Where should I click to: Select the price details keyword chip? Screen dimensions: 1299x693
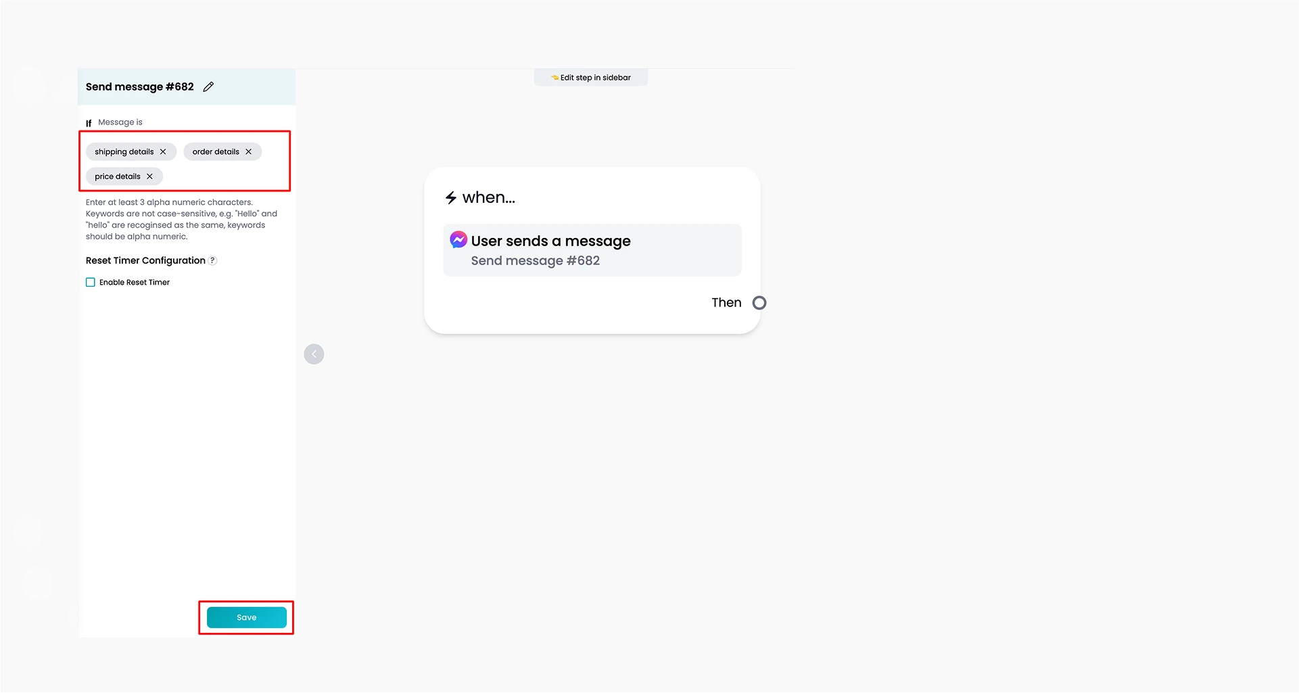[118, 176]
